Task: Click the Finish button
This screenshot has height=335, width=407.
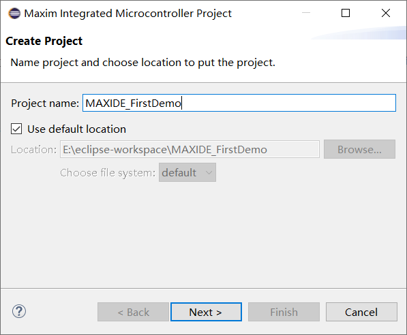Action: click(284, 312)
